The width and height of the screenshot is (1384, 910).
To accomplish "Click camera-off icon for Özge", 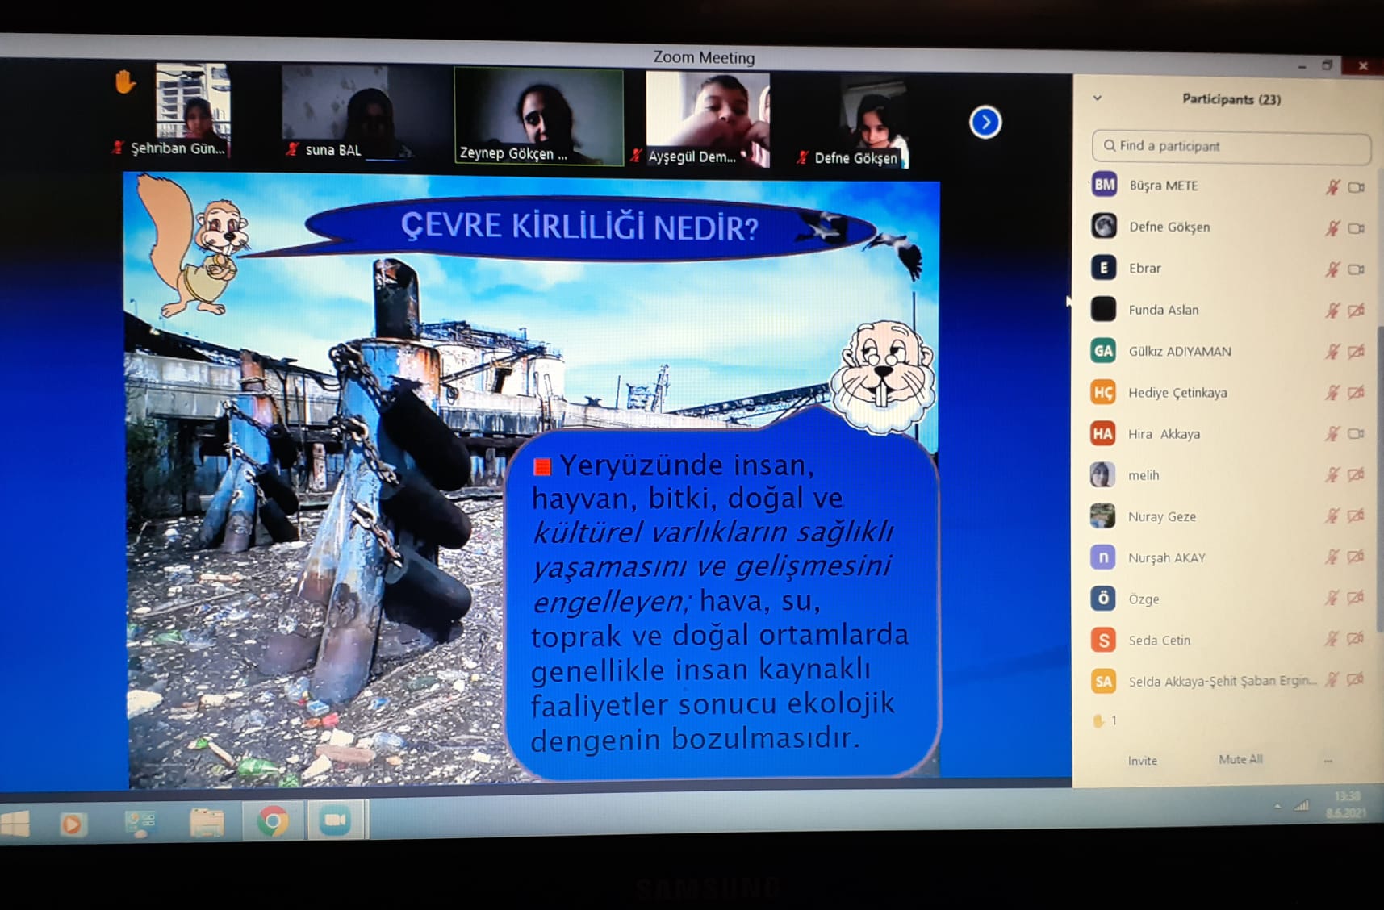I will pos(1357,598).
